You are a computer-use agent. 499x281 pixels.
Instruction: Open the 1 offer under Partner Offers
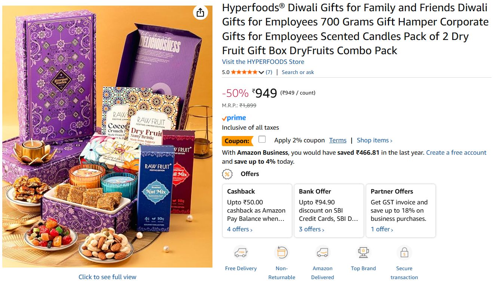(382, 229)
